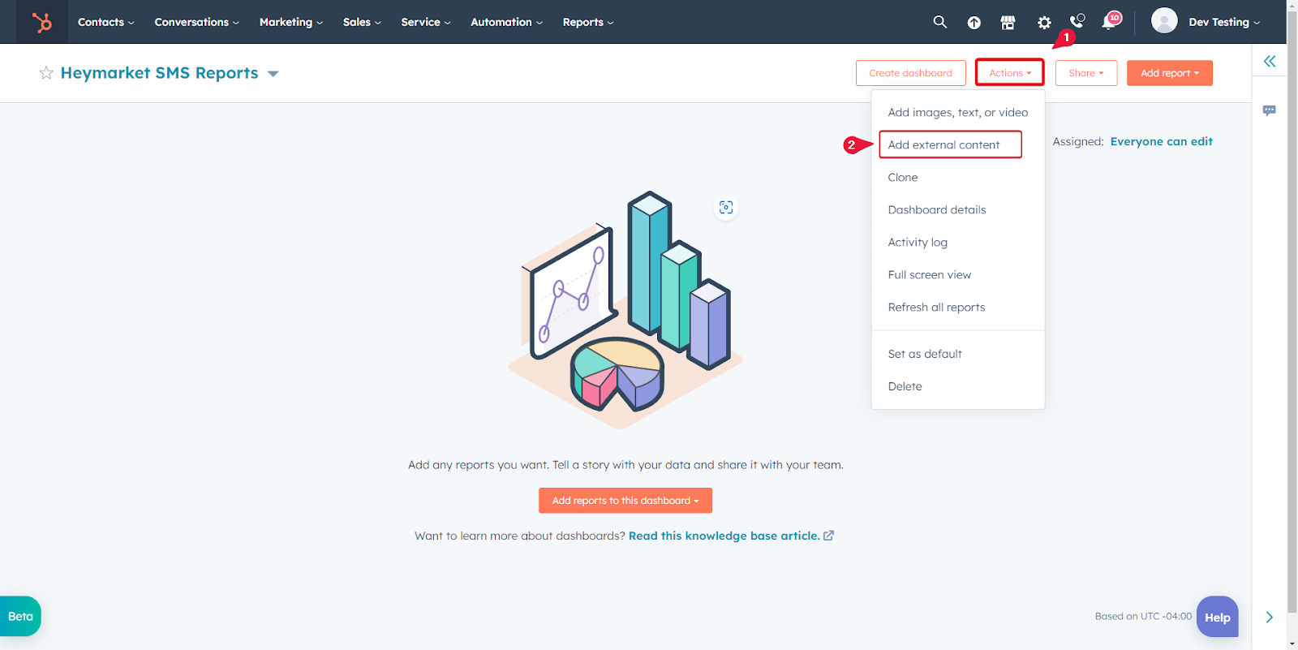Open the marketplace storefront icon
This screenshot has height=650, width=1298.
click(x=1008, y=23)
